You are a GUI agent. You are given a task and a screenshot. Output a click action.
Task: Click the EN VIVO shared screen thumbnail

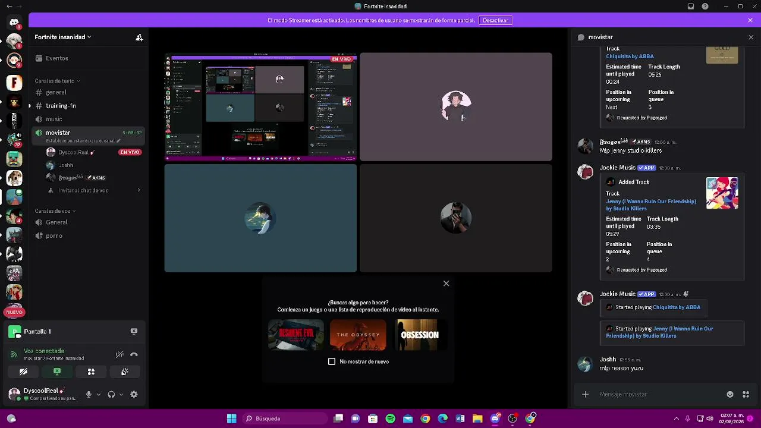pos(260,107)
